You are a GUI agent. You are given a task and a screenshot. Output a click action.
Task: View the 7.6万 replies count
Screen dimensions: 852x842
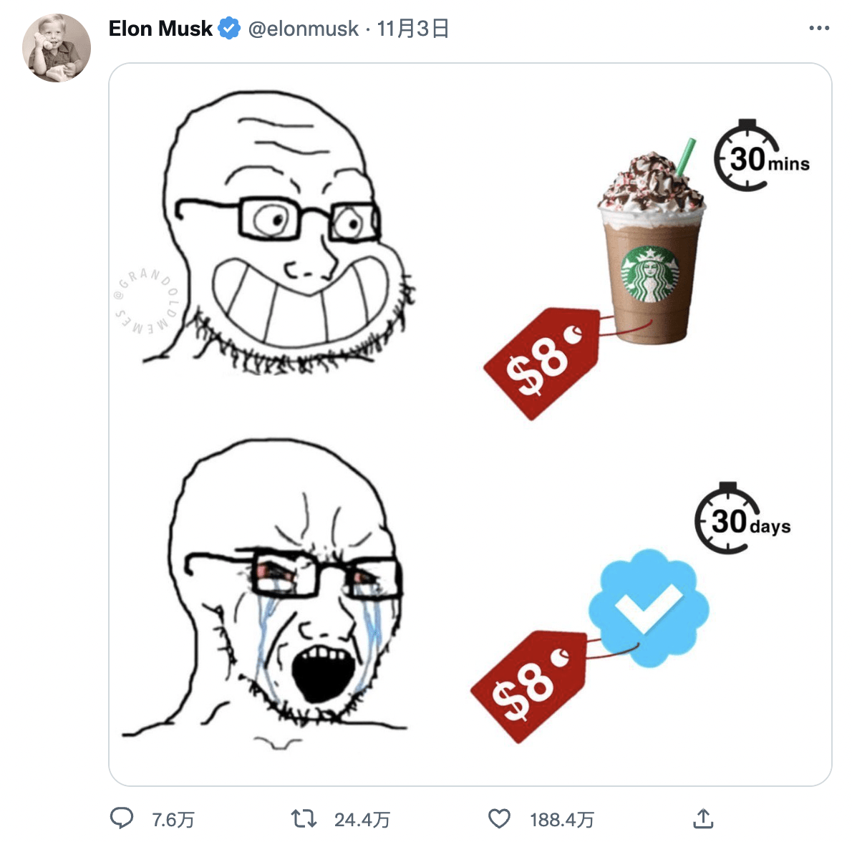pos(173,819)
